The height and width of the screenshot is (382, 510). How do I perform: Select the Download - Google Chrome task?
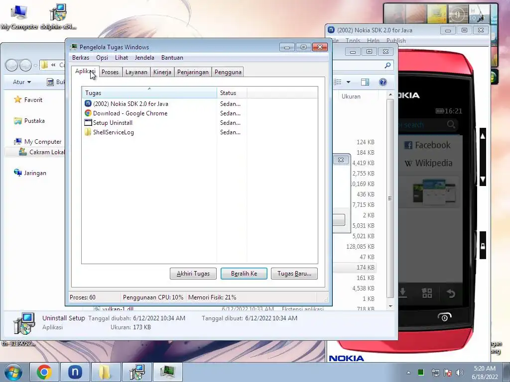click(x=130, y=113)
